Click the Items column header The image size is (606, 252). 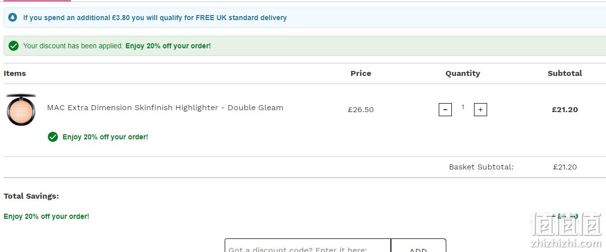point(15,73)
